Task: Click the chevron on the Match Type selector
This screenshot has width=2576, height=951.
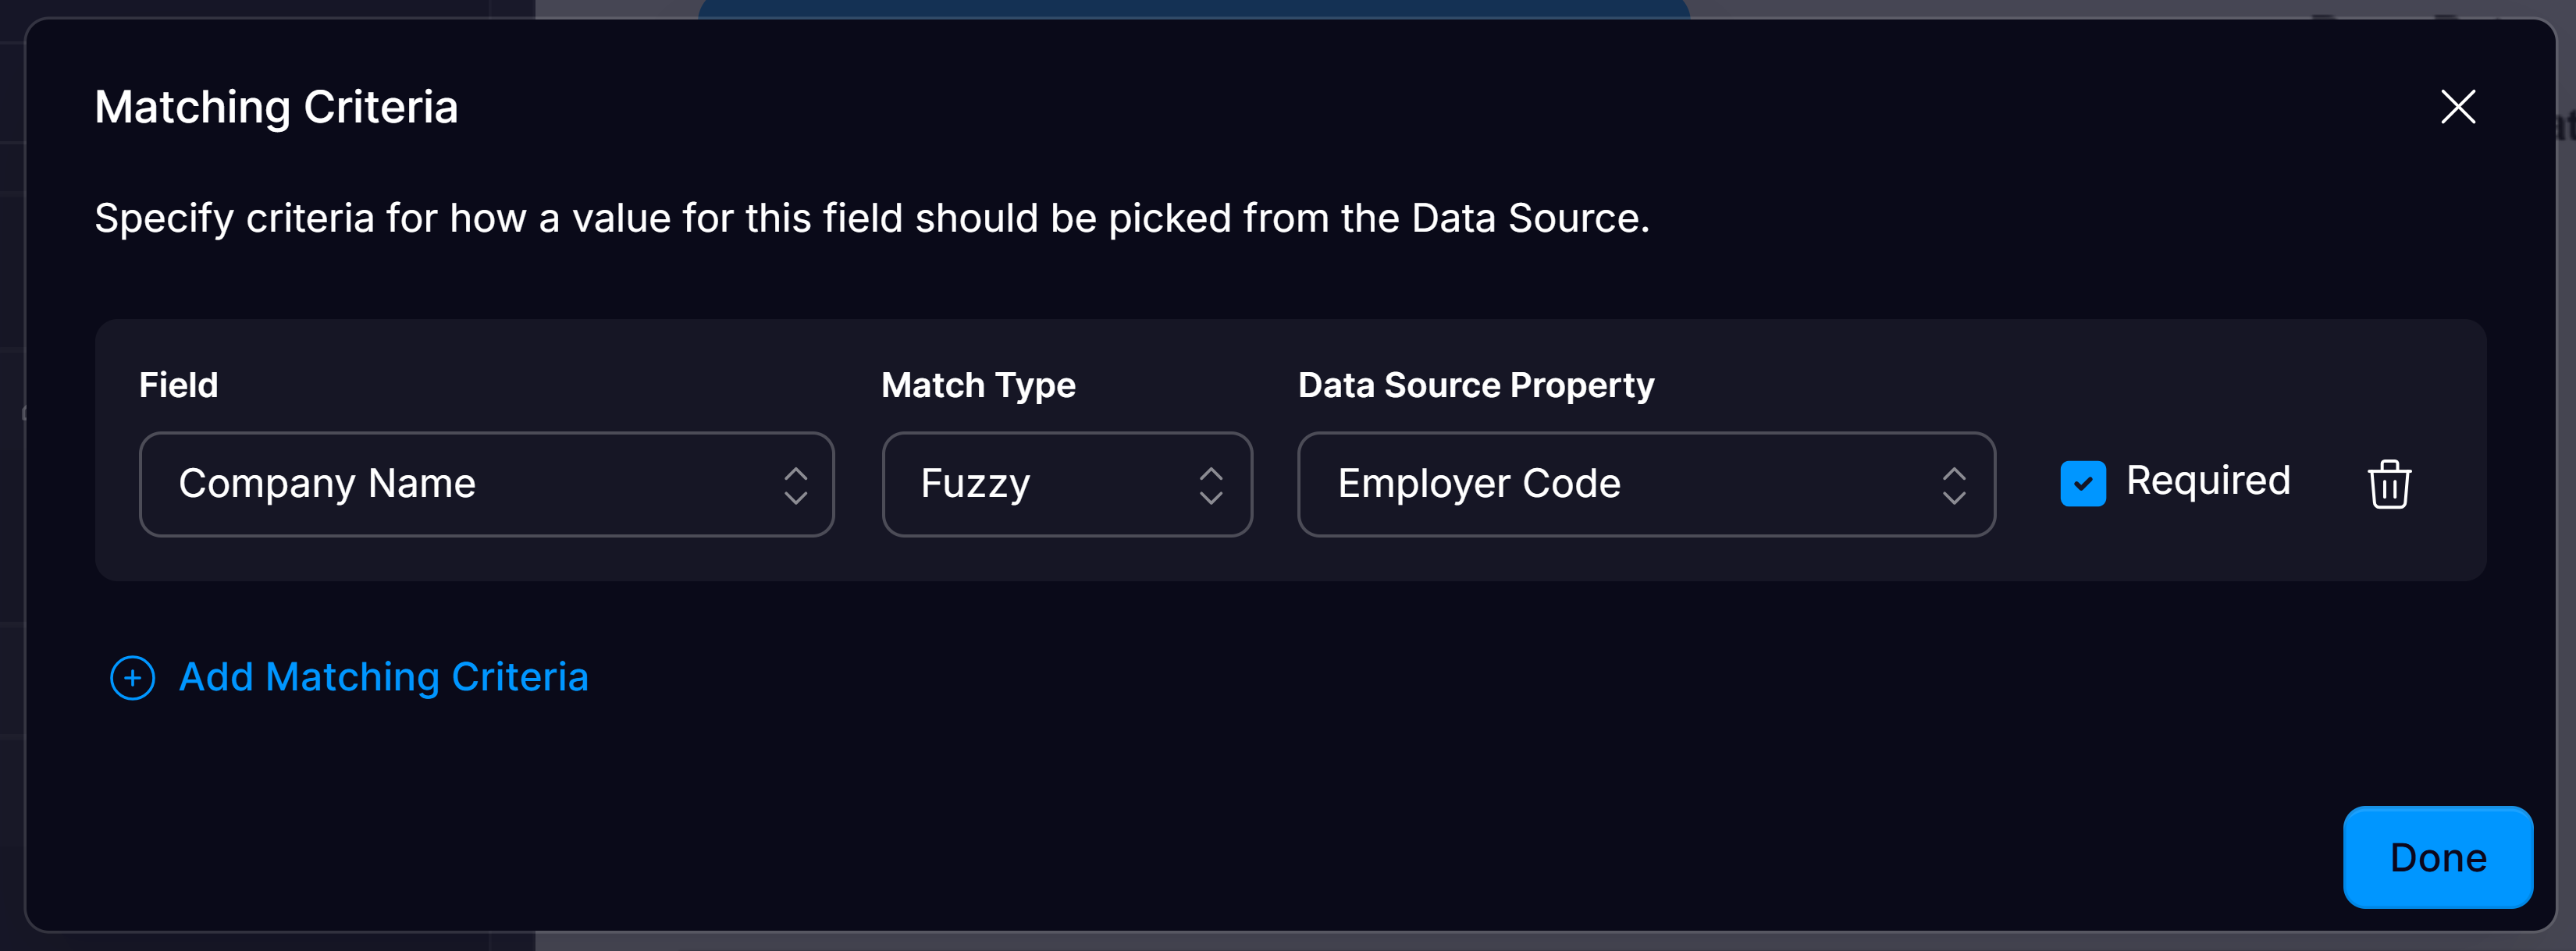Action: click(1211, 484)
